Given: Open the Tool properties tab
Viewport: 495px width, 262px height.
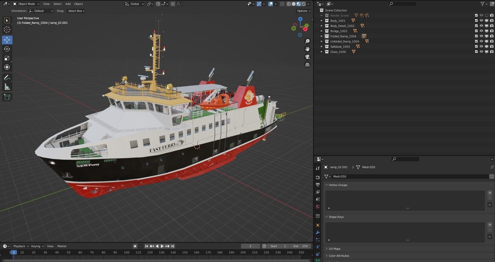Looking at the screenshot, I should pyautogui.click(x=318, y=168).
